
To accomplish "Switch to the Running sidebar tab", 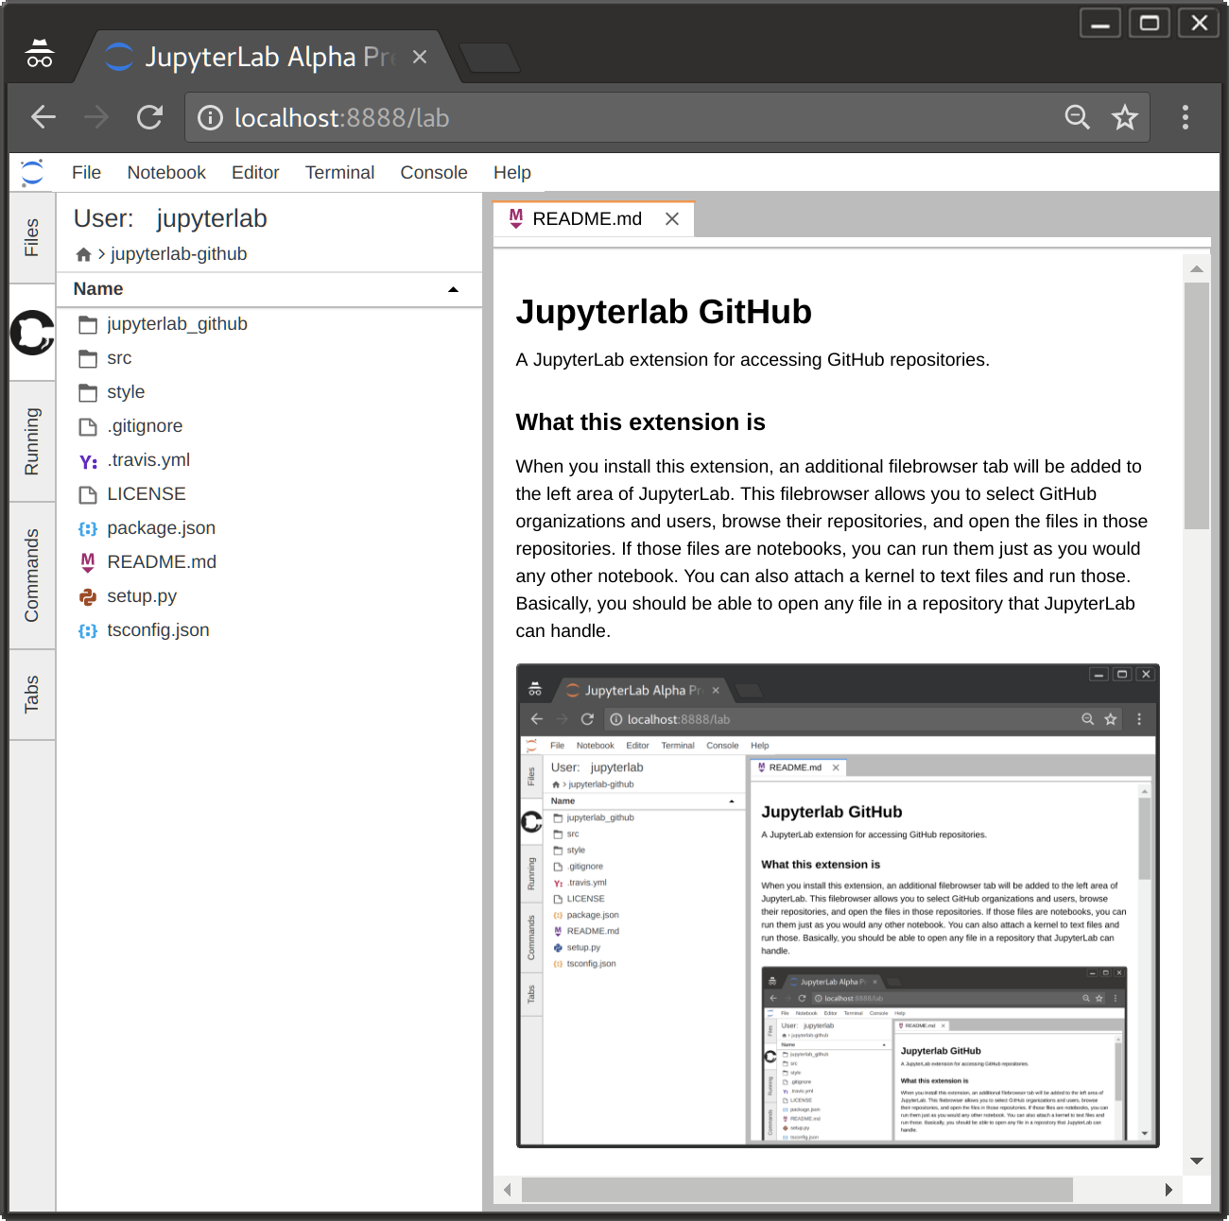I will click(32, 441).
